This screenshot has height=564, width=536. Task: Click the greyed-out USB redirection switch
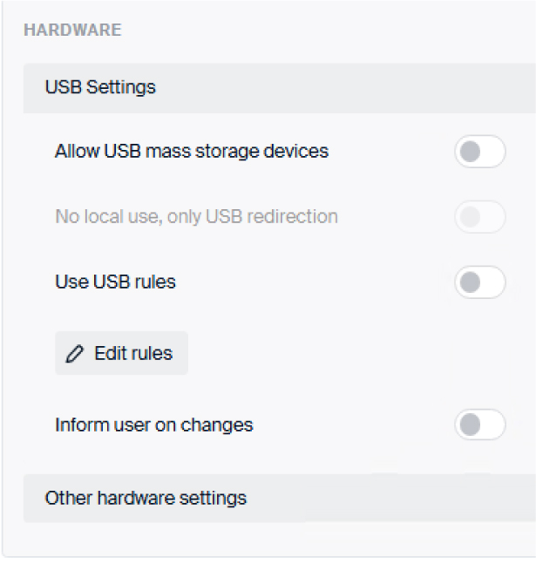pos(479,217)
